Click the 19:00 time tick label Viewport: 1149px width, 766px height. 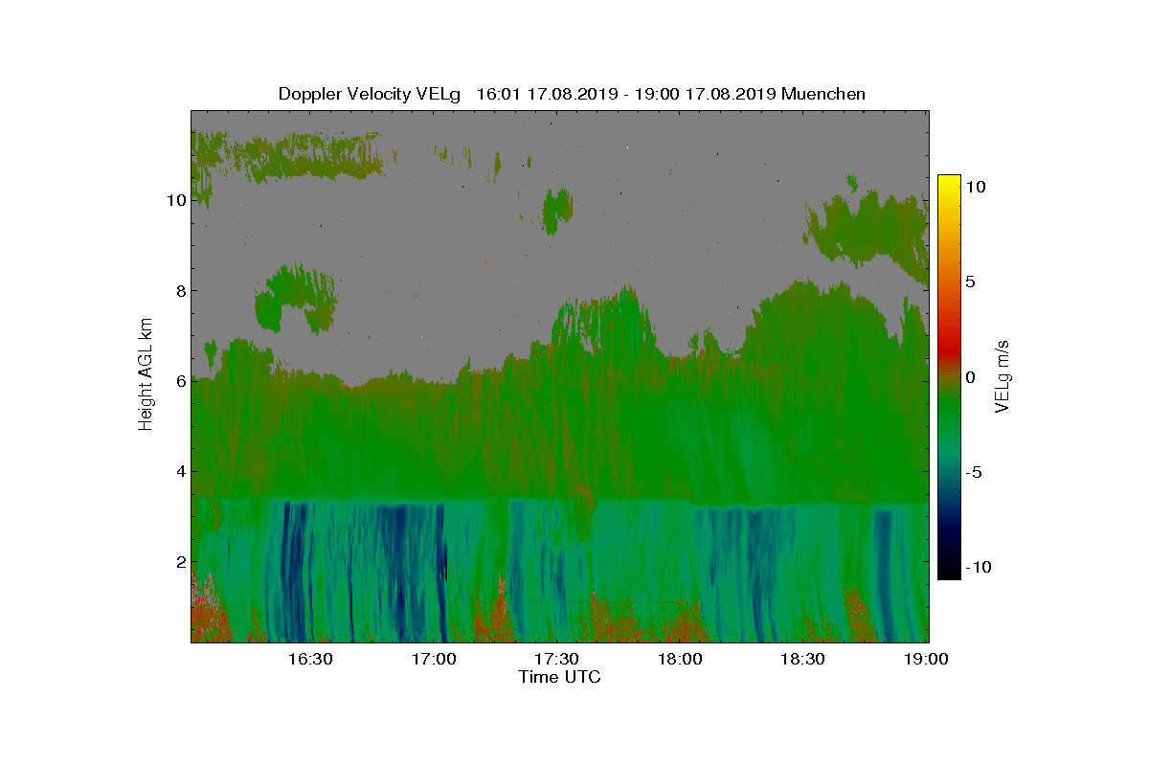pyautogui.click(x=926, y=659)
